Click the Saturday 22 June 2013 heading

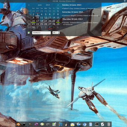click(x=73, y=12)
